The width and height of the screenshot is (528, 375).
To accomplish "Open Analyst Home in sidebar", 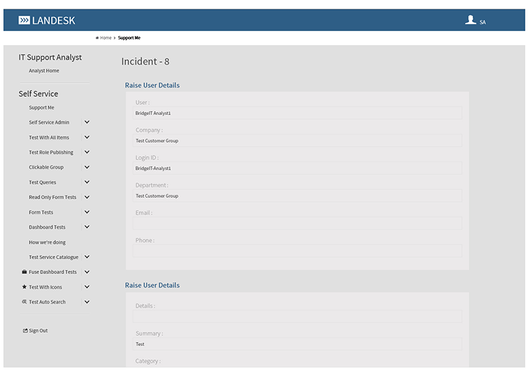I will [44, 71].
